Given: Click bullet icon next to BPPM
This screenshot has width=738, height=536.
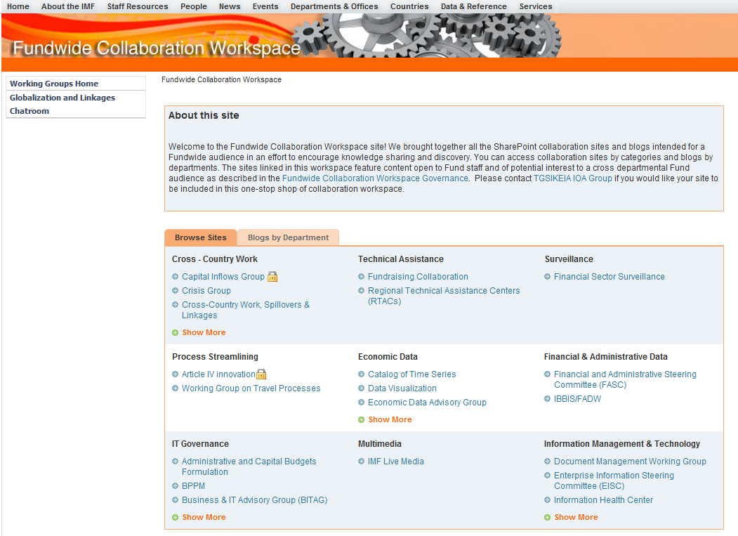Looking at the screenshot, I should click(x=175, y=485).
